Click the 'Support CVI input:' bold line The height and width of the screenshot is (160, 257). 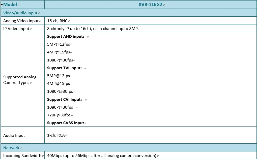tap(64, 100)
